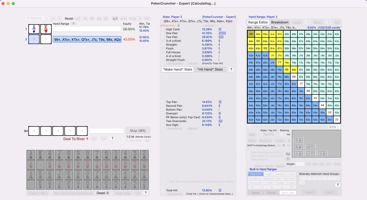Select the A2s cell in range grid
367x200 pixels.
(x=337, y=34)
